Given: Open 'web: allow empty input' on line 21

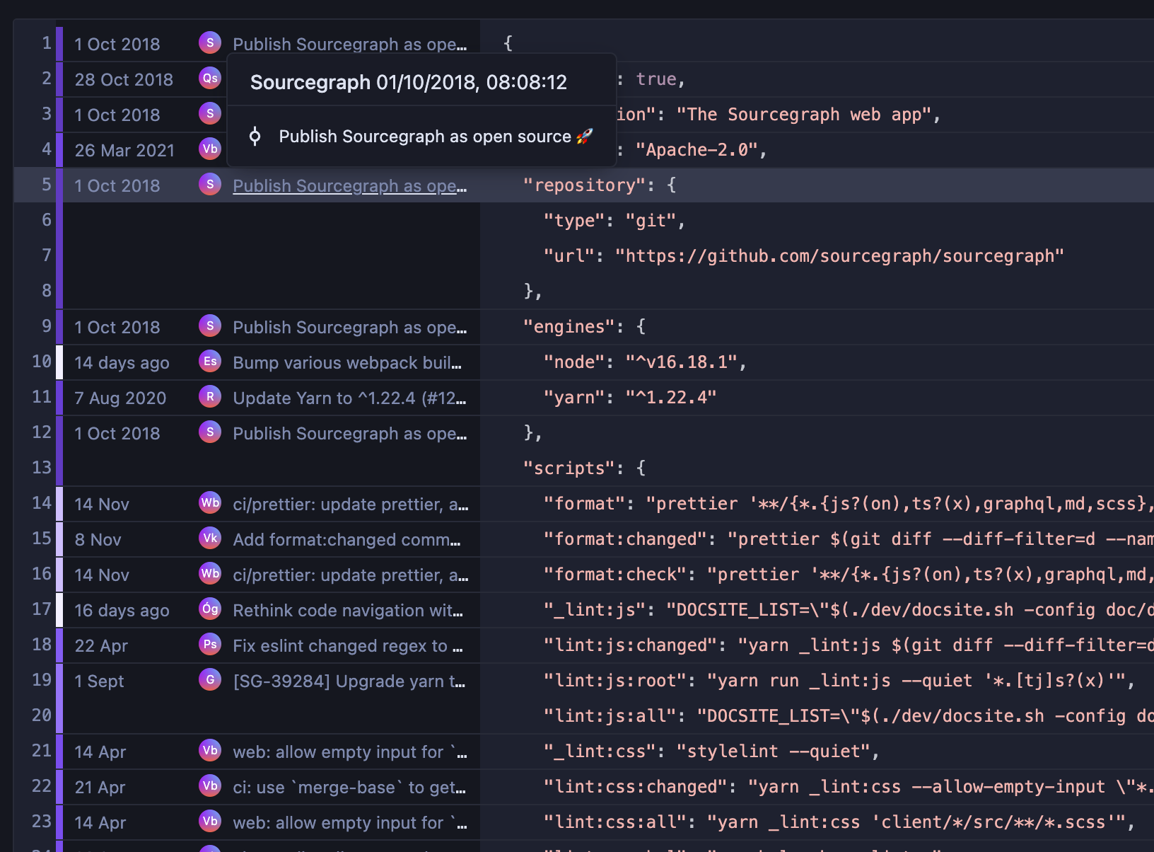Looking at the screenshot, I should pos(350,752).
